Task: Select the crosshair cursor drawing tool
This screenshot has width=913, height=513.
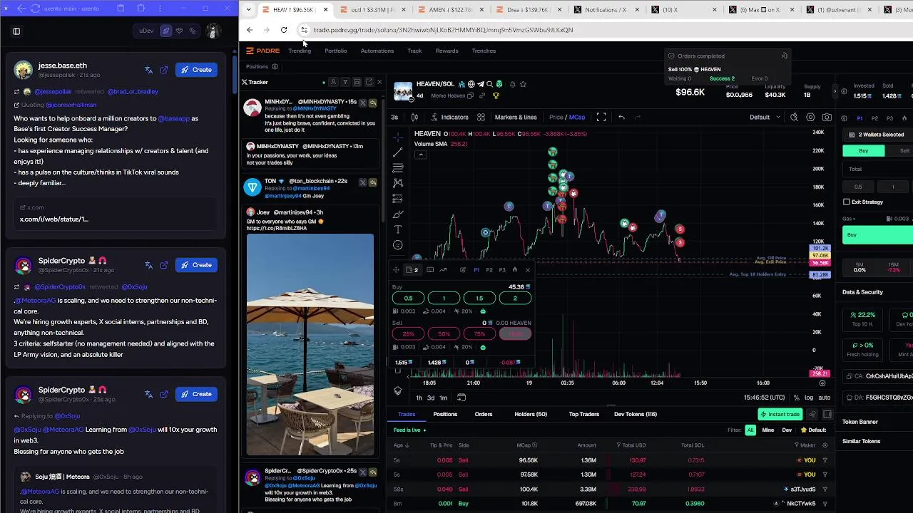Action: pyautogui.click(x=398, y=137)
